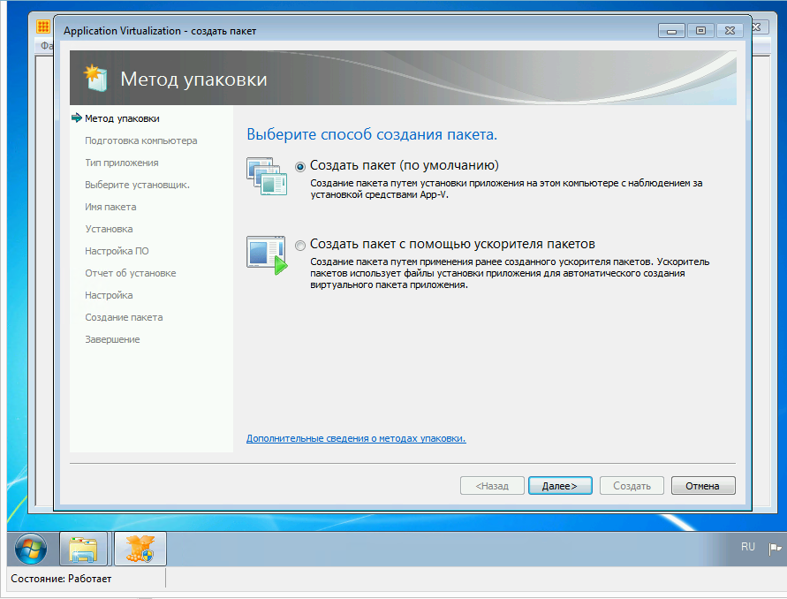The width and height of the screenshot is (787, 599).
Task: Click the package accelerator icon
Action: (x=267, y=254)
